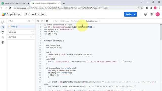Image resolution: width=162 pixels, height=91 pixels.
Task: Click the Apps Script logo
Action: coord(11,14)
